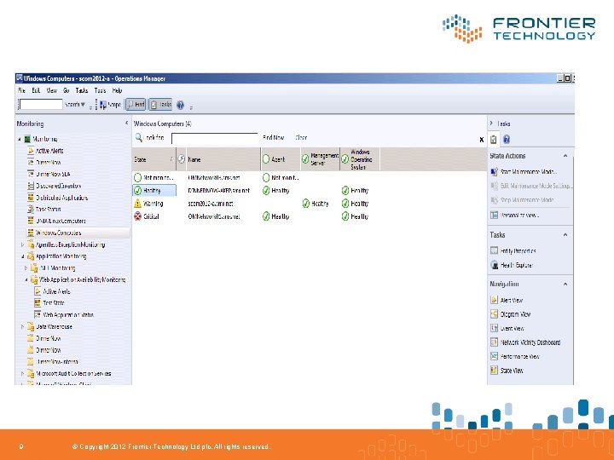Image resolution: width=614 pixels, height=460 pixels.
Task: Sort by the Name column header
Action: (223, 159)
